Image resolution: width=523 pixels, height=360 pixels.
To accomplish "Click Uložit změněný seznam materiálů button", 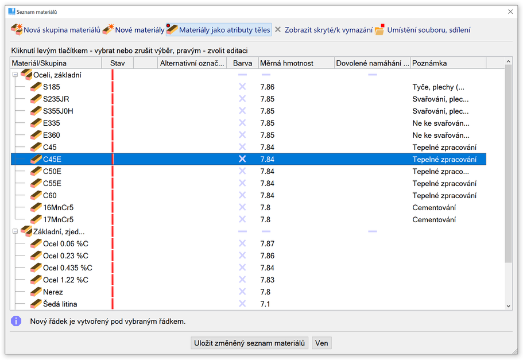I will click(x=250, y=343).
